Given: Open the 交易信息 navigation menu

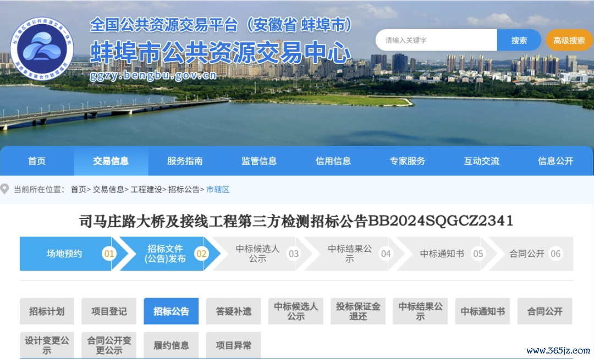Looking at the screenshot, I should pos(111,161).
